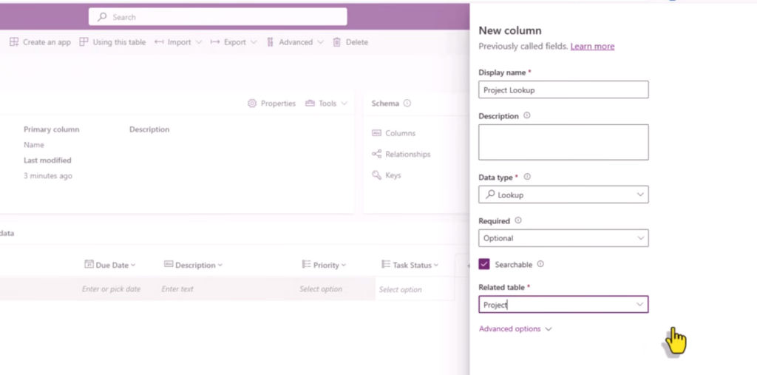Click the Create an app icon
Viewport: 757px width, 375px height.
click(x=14, y=42)
